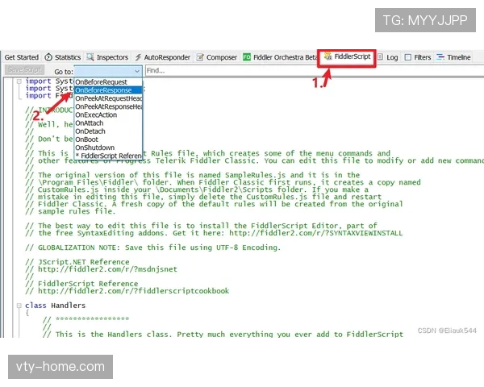Click the 'FiddlerScript Reference' comment line in the editor

pos(81,284)
